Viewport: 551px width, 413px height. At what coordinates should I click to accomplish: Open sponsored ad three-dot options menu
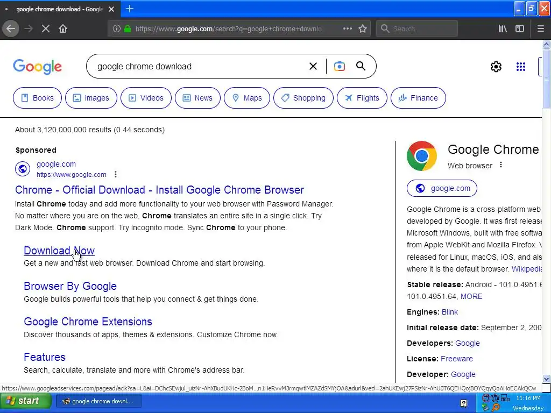(116, 174)
